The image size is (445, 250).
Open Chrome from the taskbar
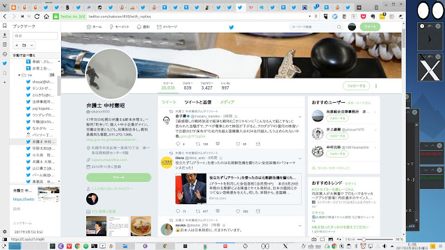coord(77,246)
